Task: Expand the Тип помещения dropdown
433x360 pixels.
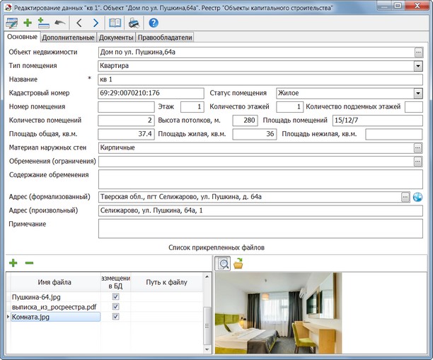Action: pyautogui.click(x=418, y=66)
